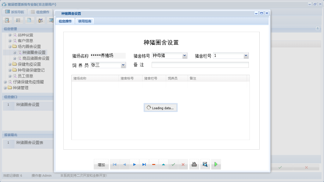
Task: Go to the next record arrow
Action: (134, 165)
